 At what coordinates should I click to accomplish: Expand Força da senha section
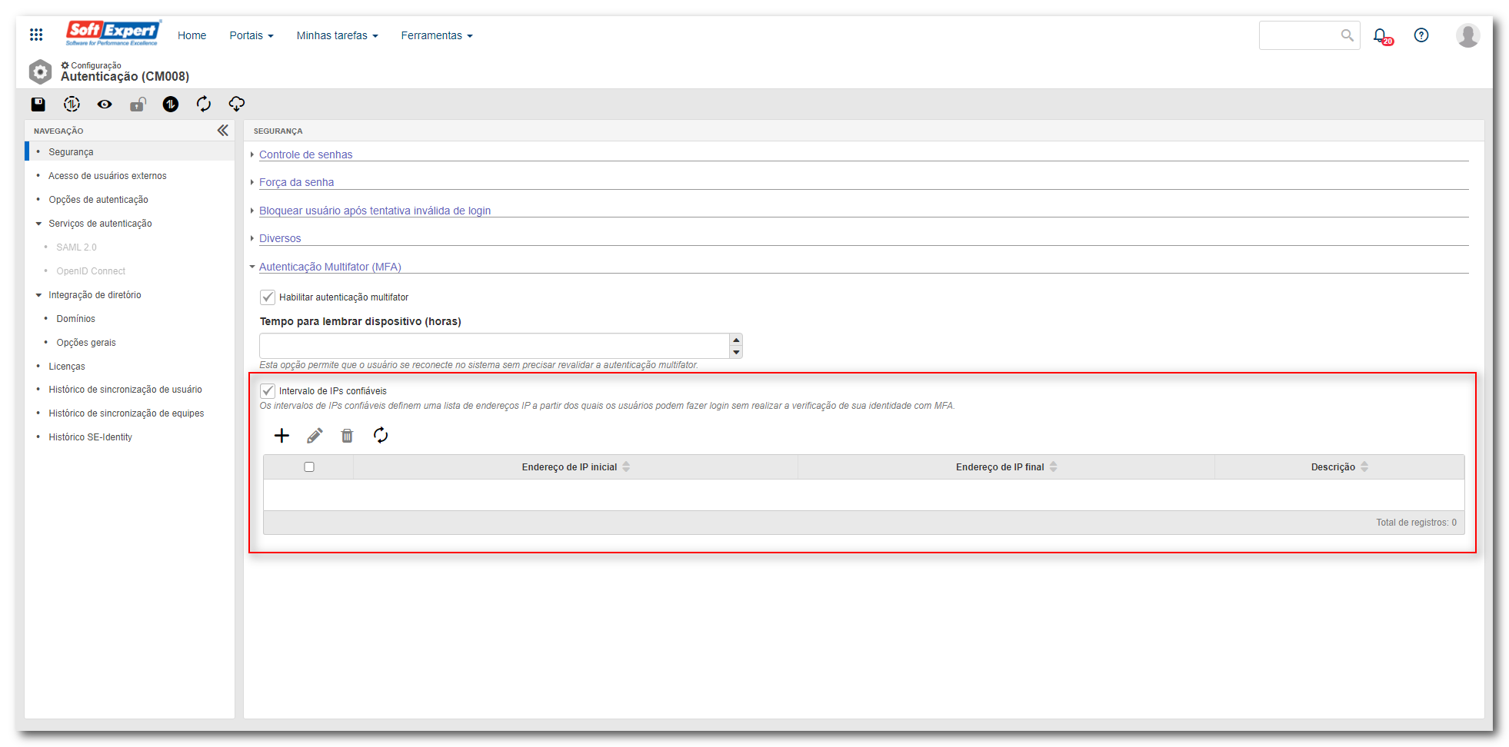pos(296,182)
